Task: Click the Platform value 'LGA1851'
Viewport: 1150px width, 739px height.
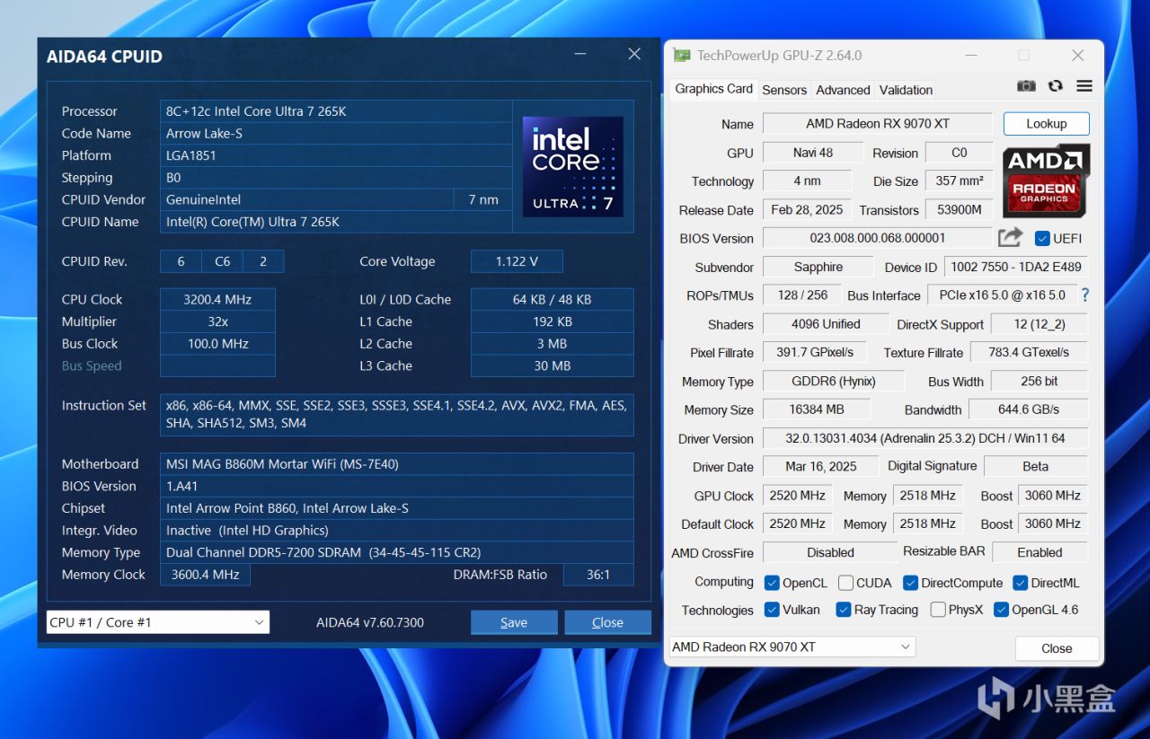Action: pyautogui.click(x=336, y=155)
